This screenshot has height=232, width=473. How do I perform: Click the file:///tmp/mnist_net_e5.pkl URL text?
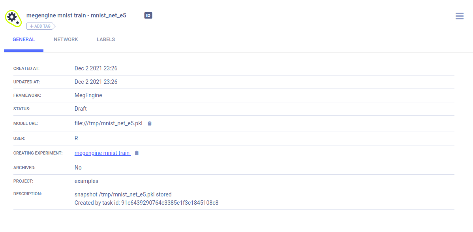point(108,123)
